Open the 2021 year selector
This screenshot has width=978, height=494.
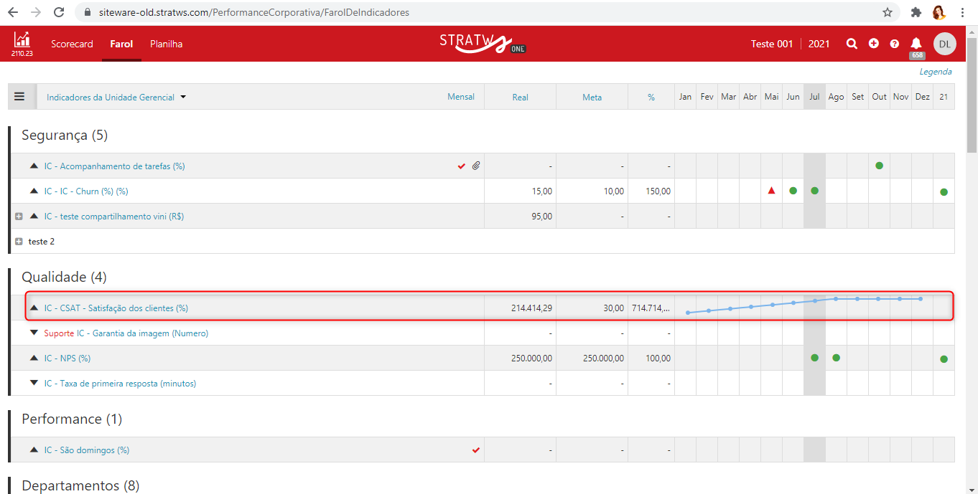[x=819, y=44]
